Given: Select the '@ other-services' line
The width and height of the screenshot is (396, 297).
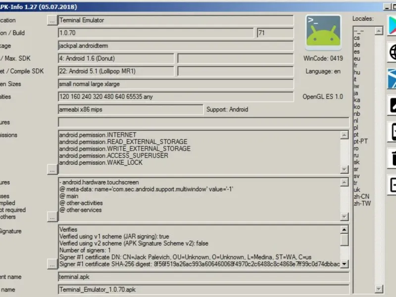Looking at the screenshot, I should pos(80,210).
